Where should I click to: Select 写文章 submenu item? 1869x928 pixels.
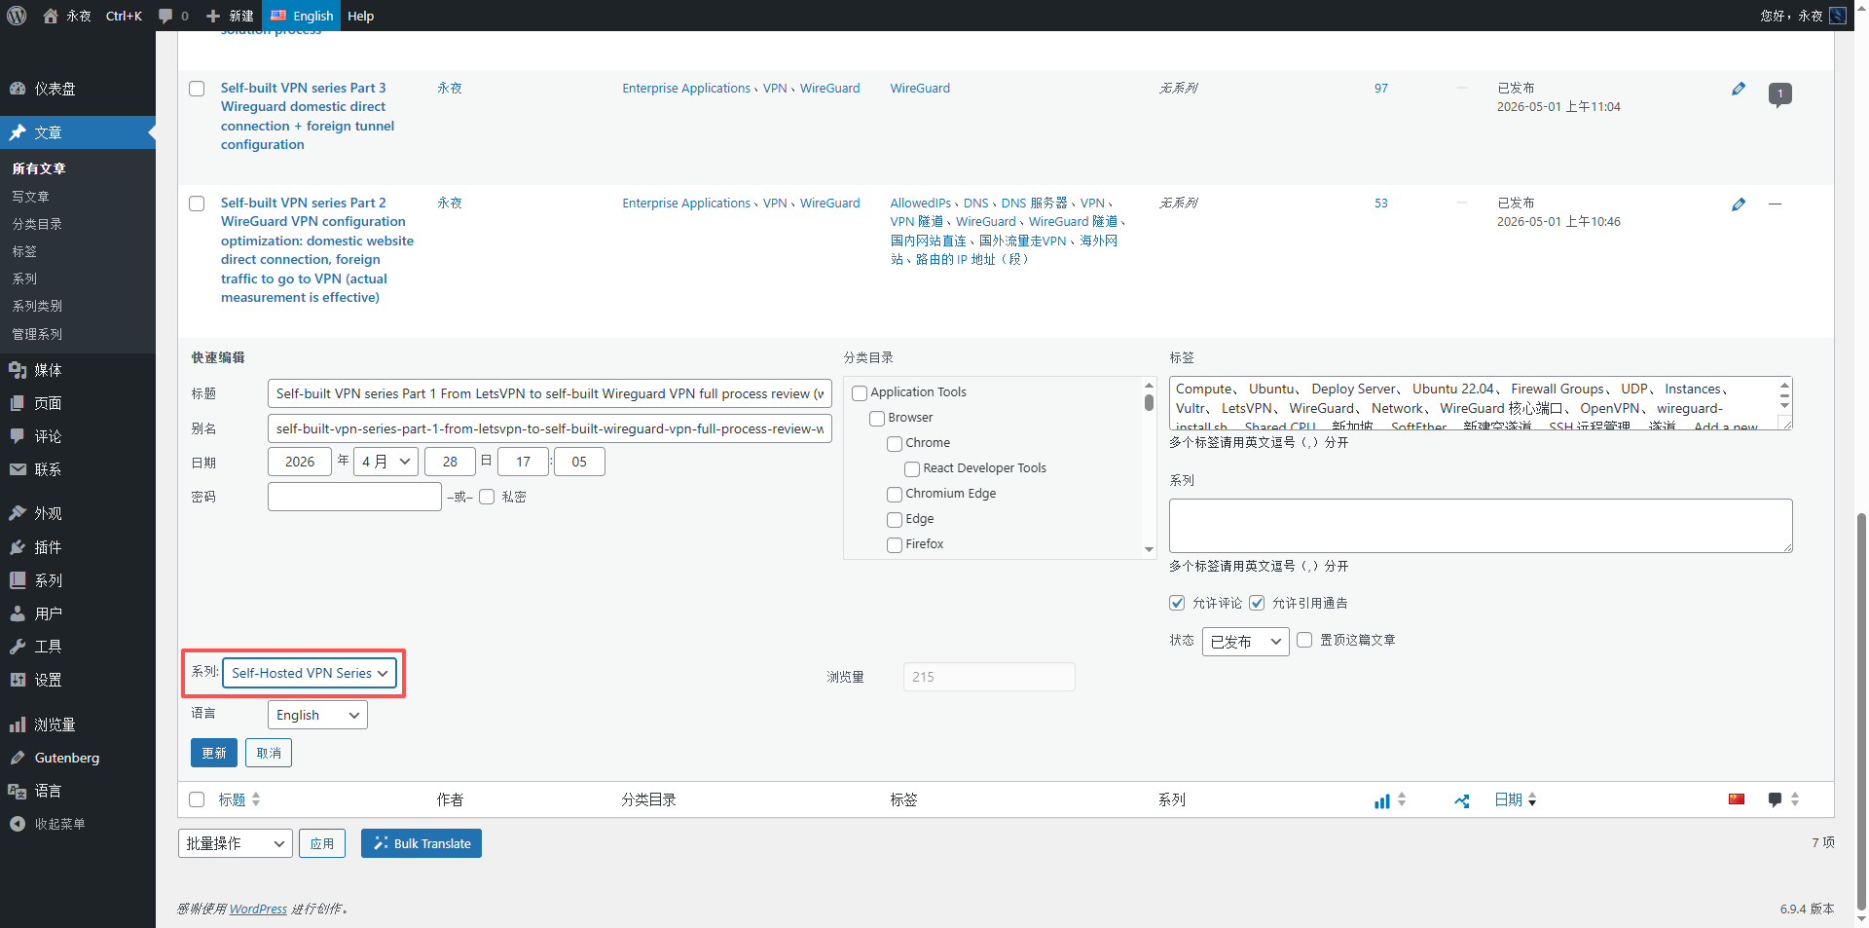coord(30,197)
